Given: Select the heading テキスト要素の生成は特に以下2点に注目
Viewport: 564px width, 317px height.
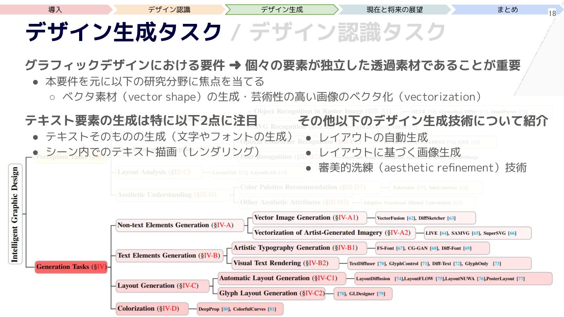Looking at the screenshot, I should click(141, 121).
